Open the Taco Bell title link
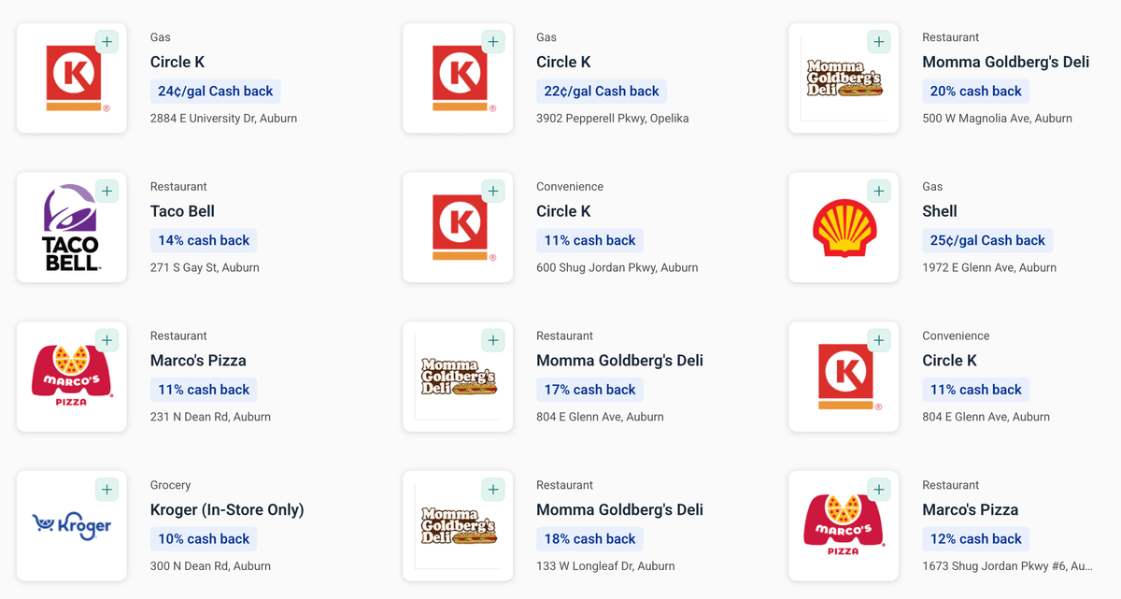This screenshot has width=1121, height=599. 182,211
